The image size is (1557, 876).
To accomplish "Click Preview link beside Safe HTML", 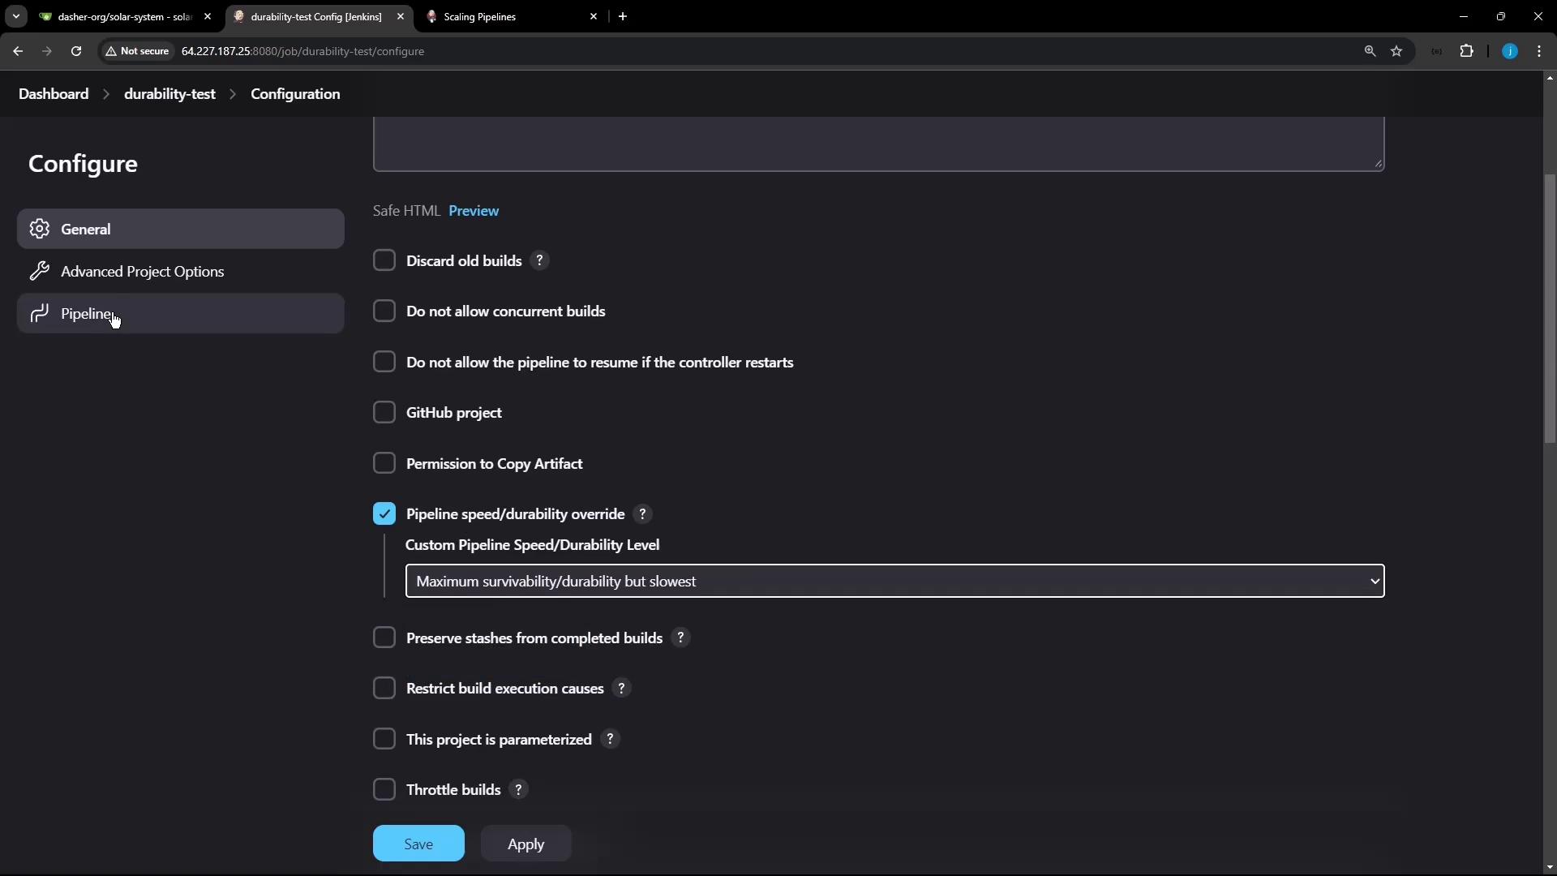I will (x=474, y=211).
